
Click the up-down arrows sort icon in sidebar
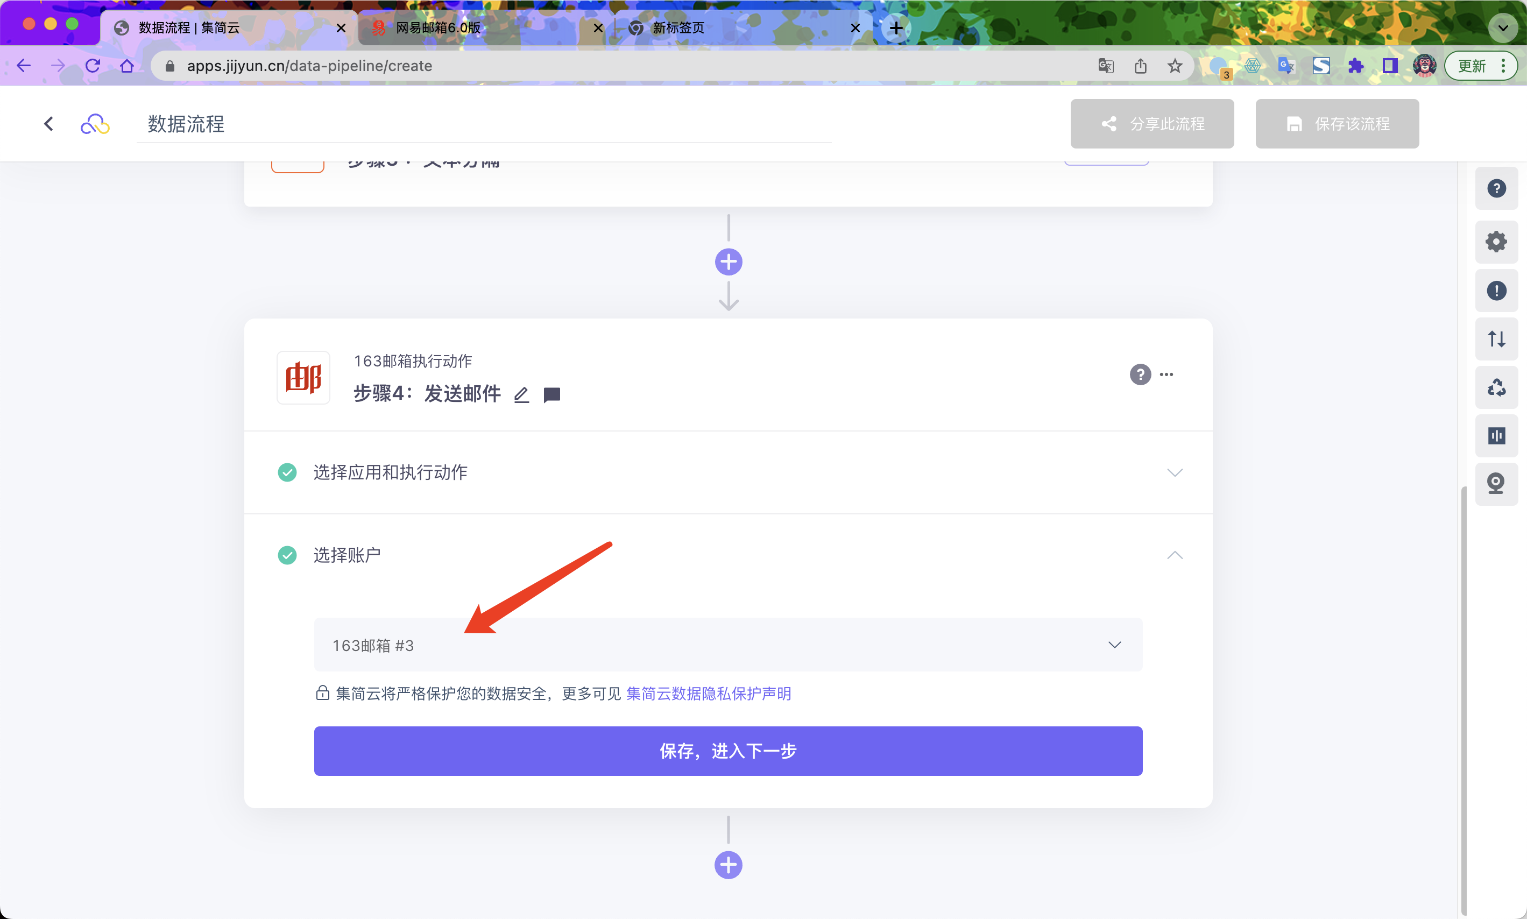(1496, 339)
